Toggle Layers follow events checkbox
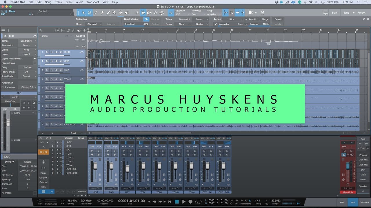This screenshot has width=371, height=208. pyautogui.click(x=35, y=59)
